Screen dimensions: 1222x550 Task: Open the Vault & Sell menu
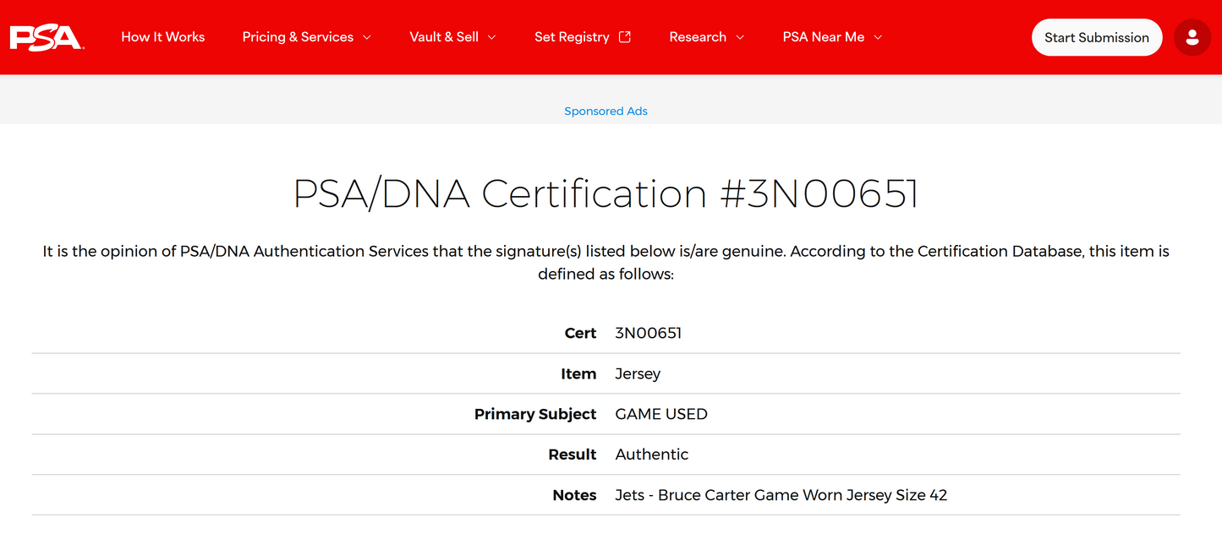[444, 37]
